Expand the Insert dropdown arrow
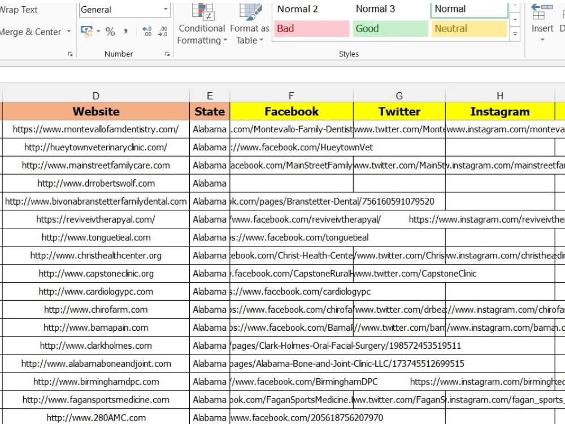565x424 pixels. pos(542,40)
